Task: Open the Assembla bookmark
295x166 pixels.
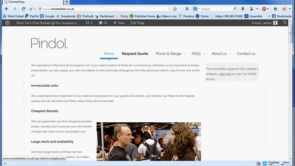Action: [x=253, y=16]
